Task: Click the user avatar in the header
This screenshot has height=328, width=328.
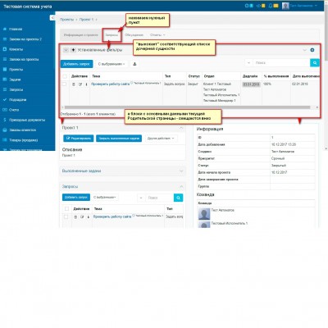Action: point(285,6)
